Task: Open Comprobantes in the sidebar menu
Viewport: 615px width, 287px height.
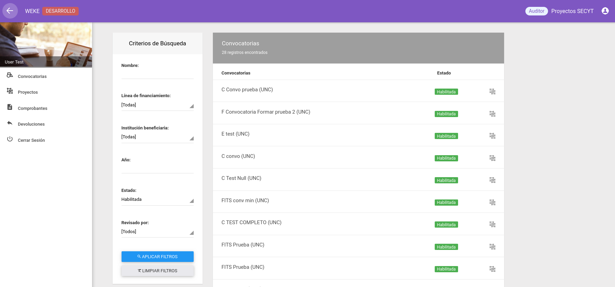Action: pyautogui.click(x=32, y=108)
